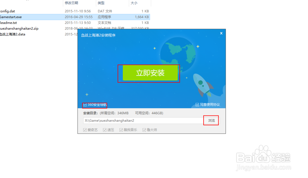Click the green 立即安装 install button
Screen dimensions: 308x178
pyautogui.click(x=150, y=73)
